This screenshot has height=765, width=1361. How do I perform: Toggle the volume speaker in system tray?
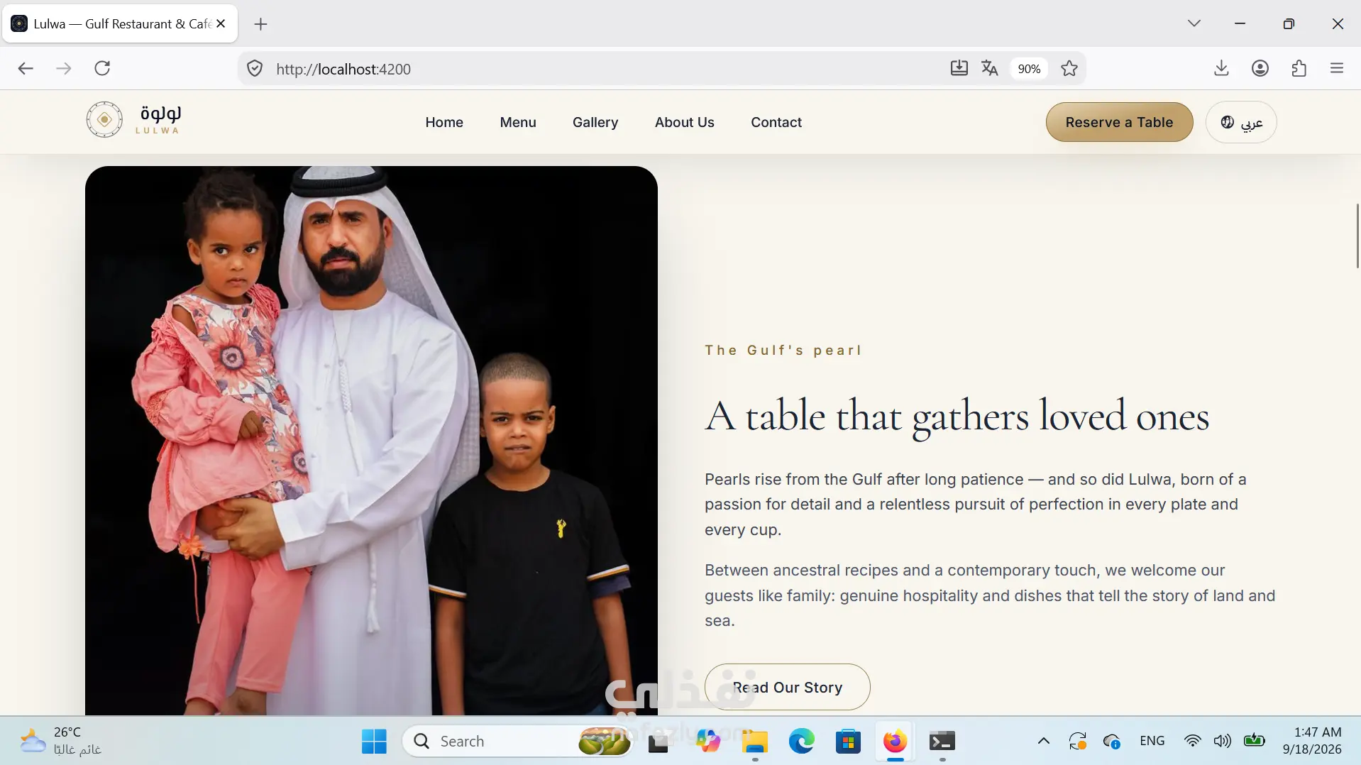pos(1222,741)
